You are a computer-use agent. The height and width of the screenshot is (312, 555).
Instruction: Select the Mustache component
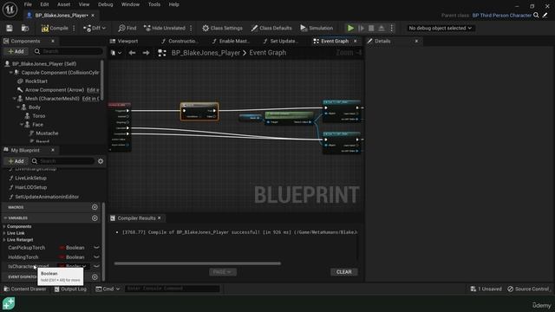[47, 133]
